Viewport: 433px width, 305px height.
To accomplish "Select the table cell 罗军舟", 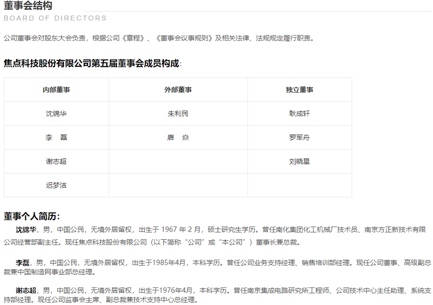I will tap(300, 137).
